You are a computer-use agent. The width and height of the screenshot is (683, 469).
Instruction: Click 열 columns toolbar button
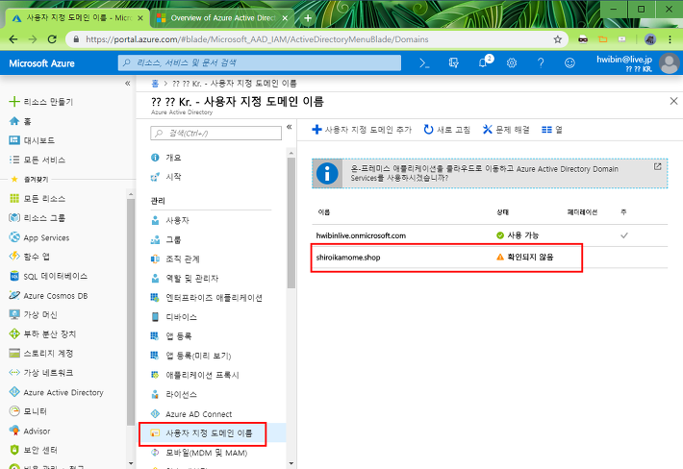(552, 130)
